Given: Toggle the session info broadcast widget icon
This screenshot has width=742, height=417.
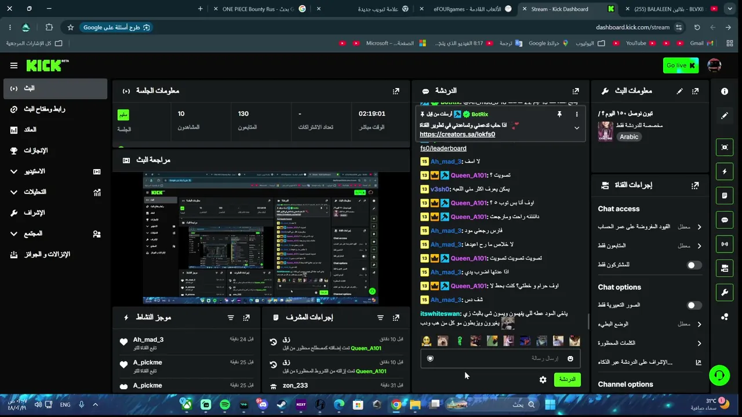Looking at the screenshot, I should click(725, 244).
